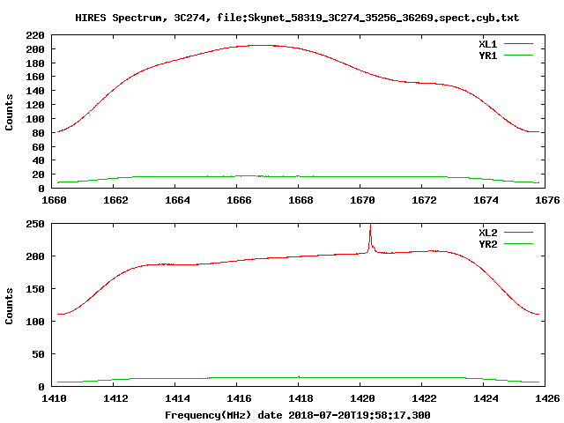Click the 60 y-axis label in upper plot

pyautogui.click(x=39, y=147)
